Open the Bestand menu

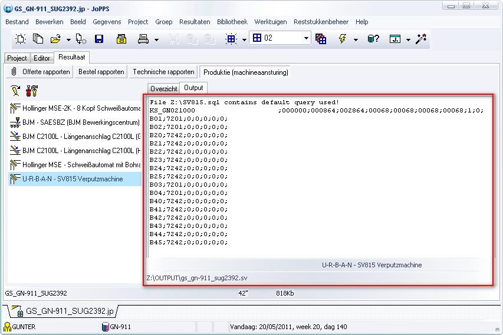point(17,22)
